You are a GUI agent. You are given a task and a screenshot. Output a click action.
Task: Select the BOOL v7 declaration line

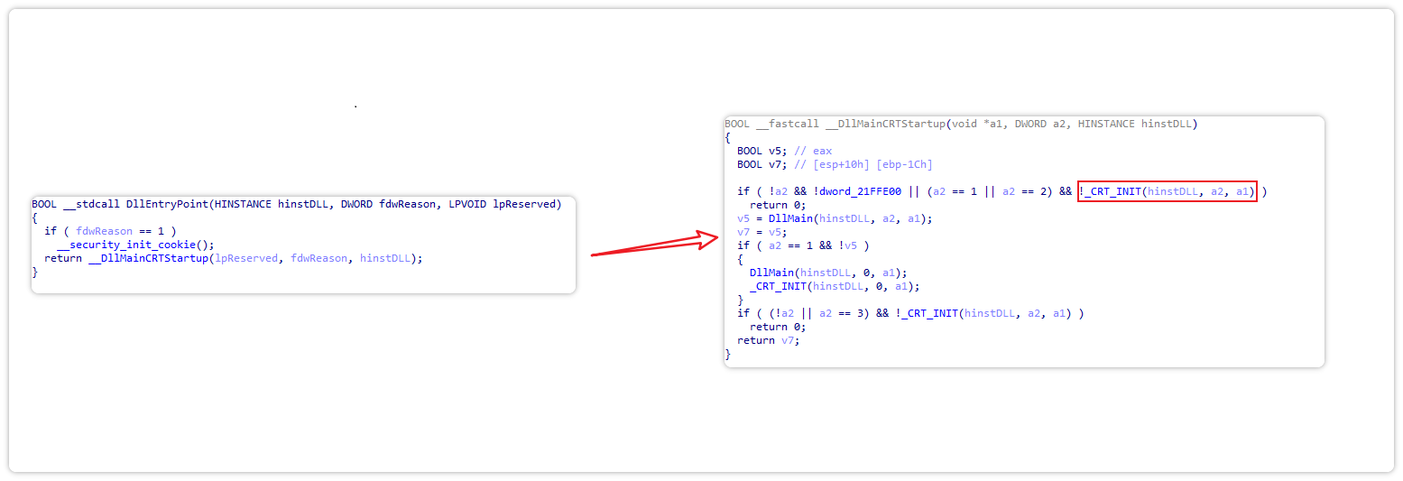(761, 164)
